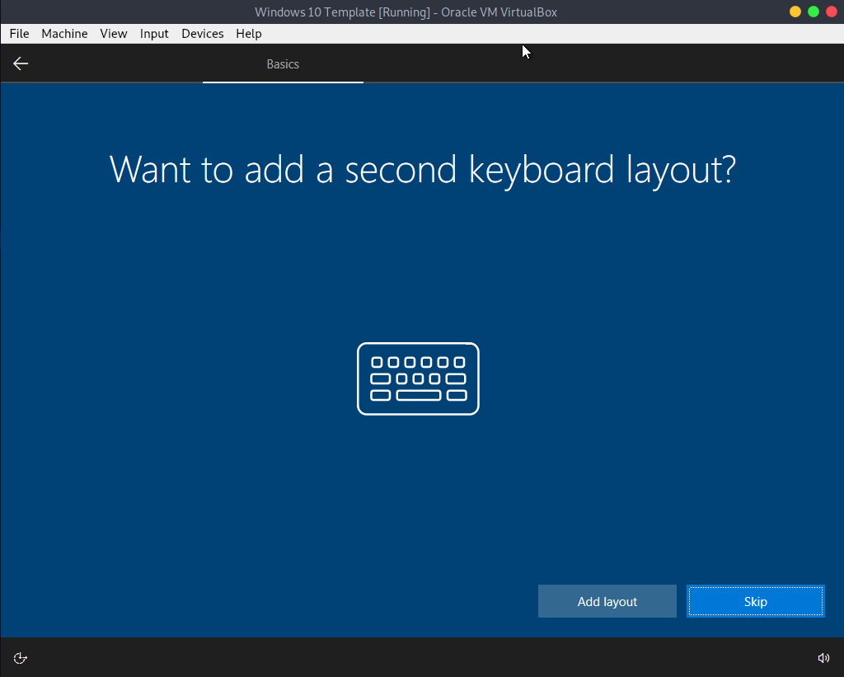
Task: Click the Add layout button
Action: point(607,601)
